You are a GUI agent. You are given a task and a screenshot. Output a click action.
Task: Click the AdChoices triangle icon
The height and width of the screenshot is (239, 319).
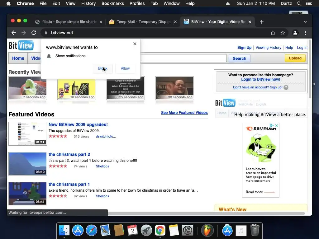coord(272,125)
